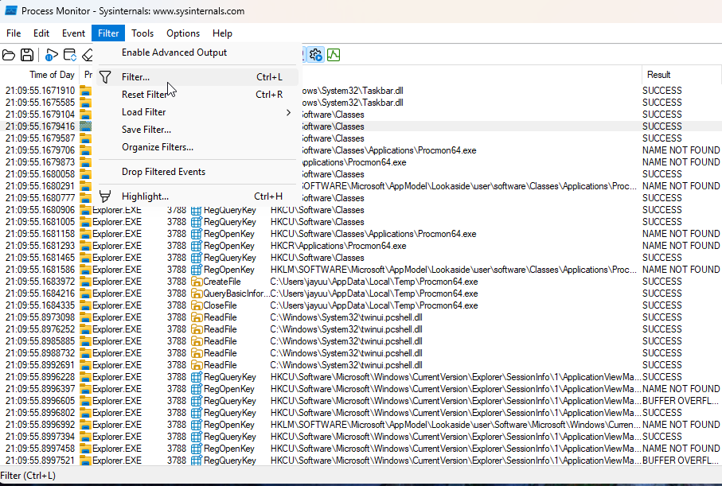This screenshot has height=486, width=722.
Task: Click Explorer.EXE name at row 21:09:55.1681586
Action: click(x=117, y=270)
